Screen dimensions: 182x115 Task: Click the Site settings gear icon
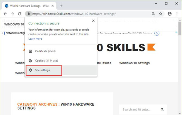[30, 70]
